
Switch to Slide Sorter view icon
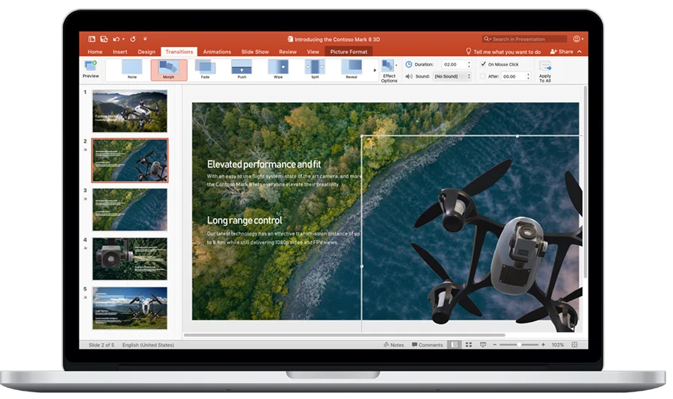coord(469,344)
